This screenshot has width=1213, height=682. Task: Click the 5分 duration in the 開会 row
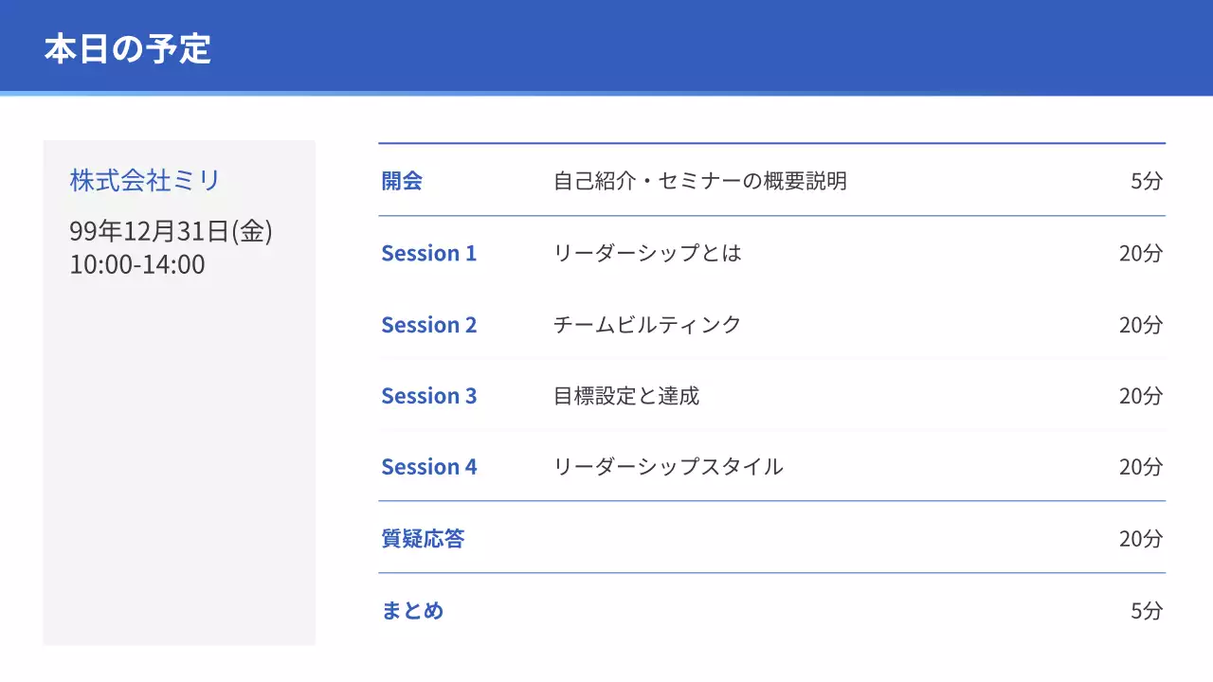[x=1146, y=181]
